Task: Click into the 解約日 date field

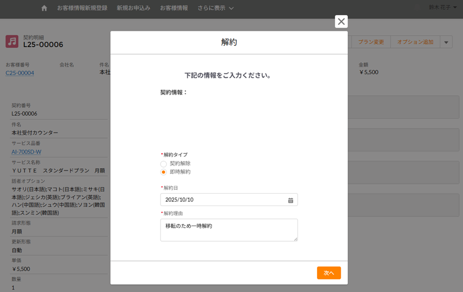Action: click(x=222, y=200)
